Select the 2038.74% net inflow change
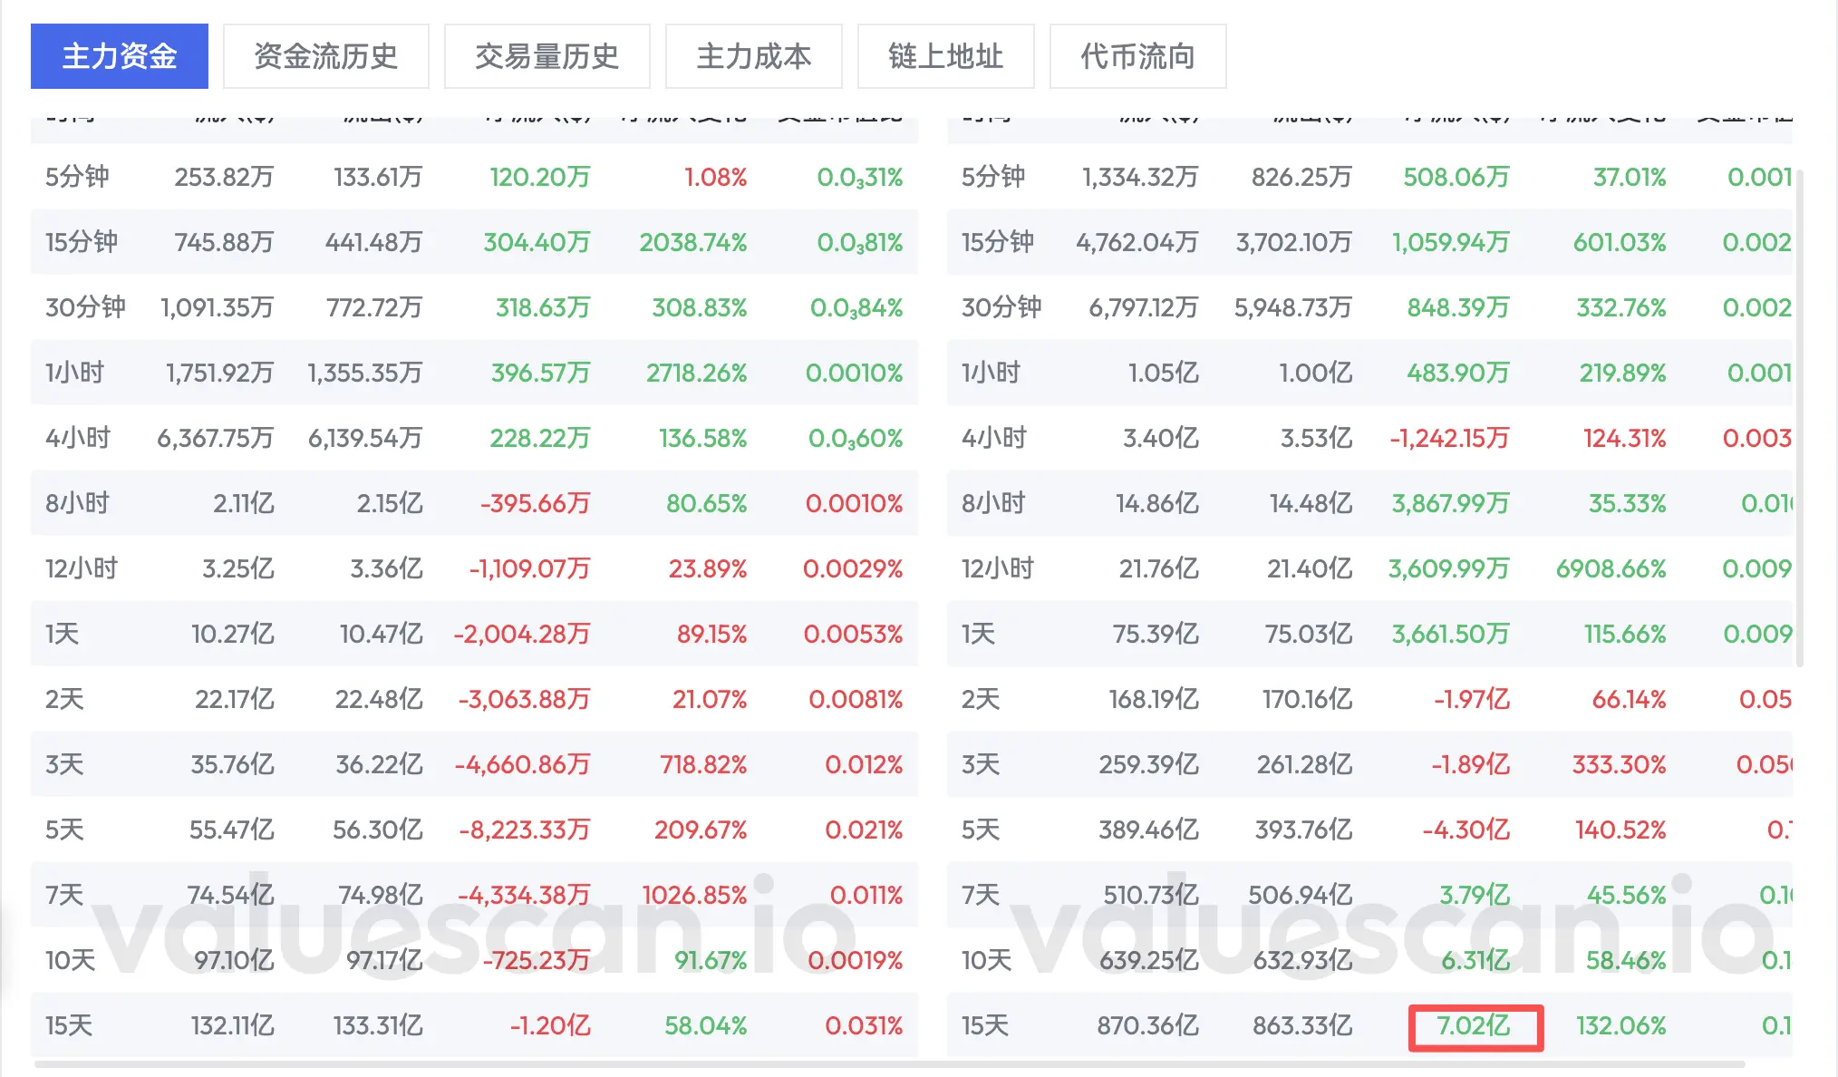The height and width of the screenshot is (1077, 1838). tap(692, 242)
